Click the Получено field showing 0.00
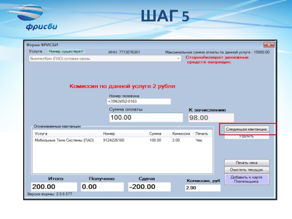This screenshot has width=292, height=219. click(102, 187)
